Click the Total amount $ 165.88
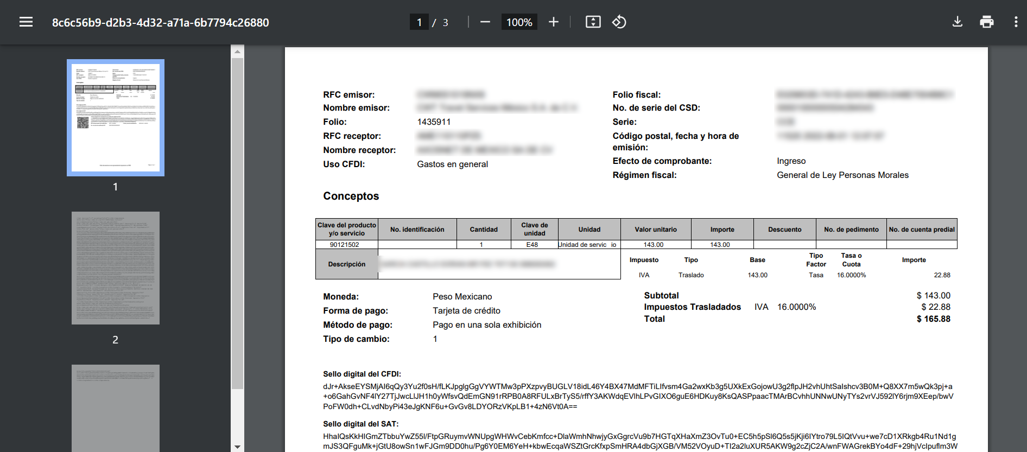Screen dimensions: 1027x452 tap(933, 319)
